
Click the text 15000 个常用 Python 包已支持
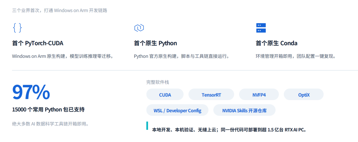click(48, 110)
